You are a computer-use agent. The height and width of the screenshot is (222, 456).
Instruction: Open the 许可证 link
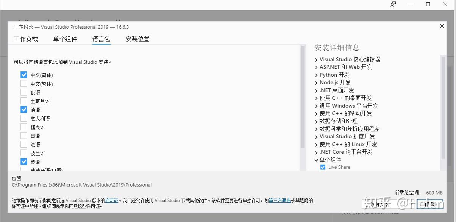(x=112, y=200)
